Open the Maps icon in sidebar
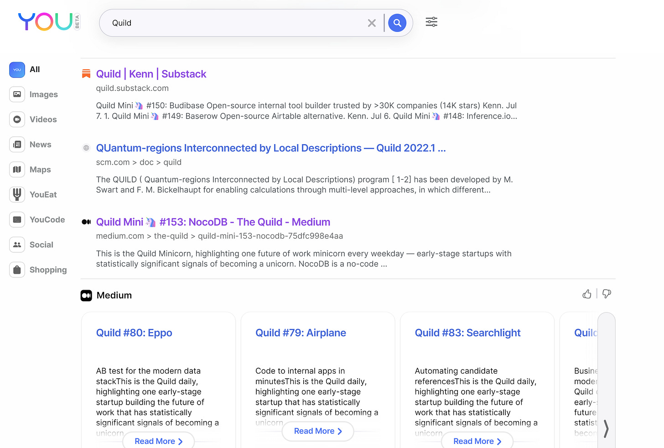 17,170
